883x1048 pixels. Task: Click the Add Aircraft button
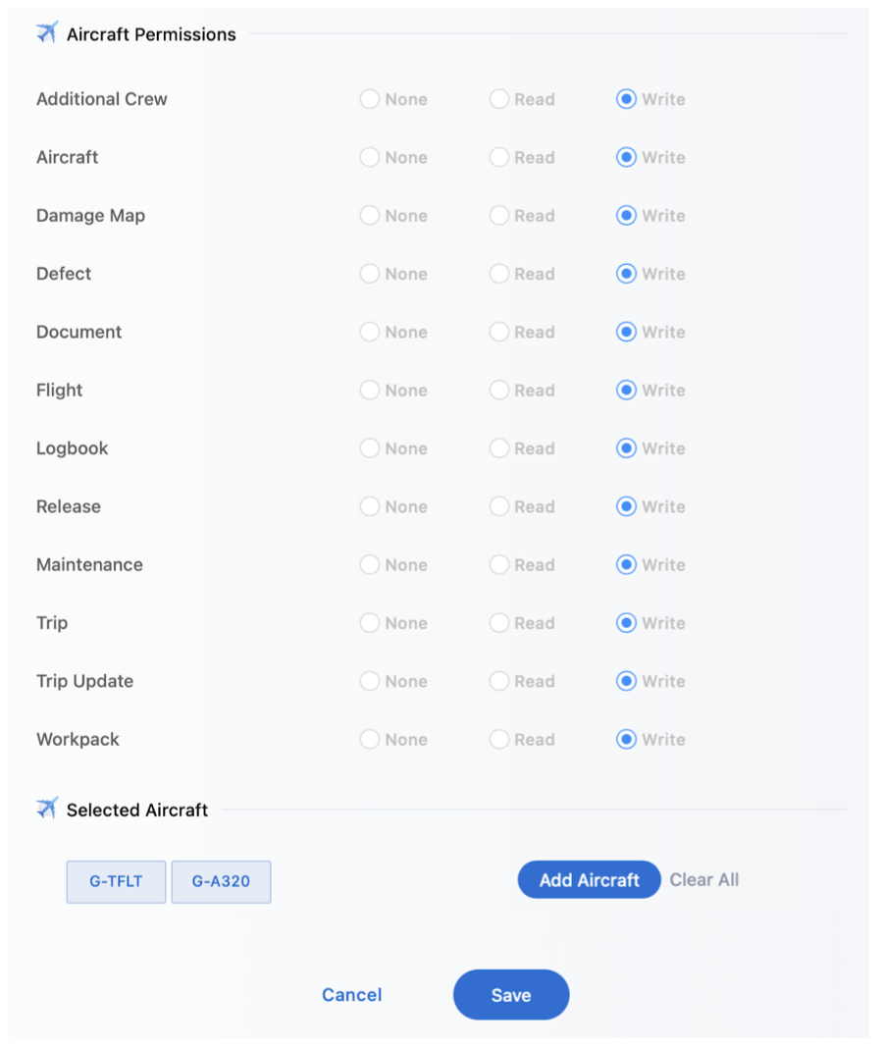(589, 880)
